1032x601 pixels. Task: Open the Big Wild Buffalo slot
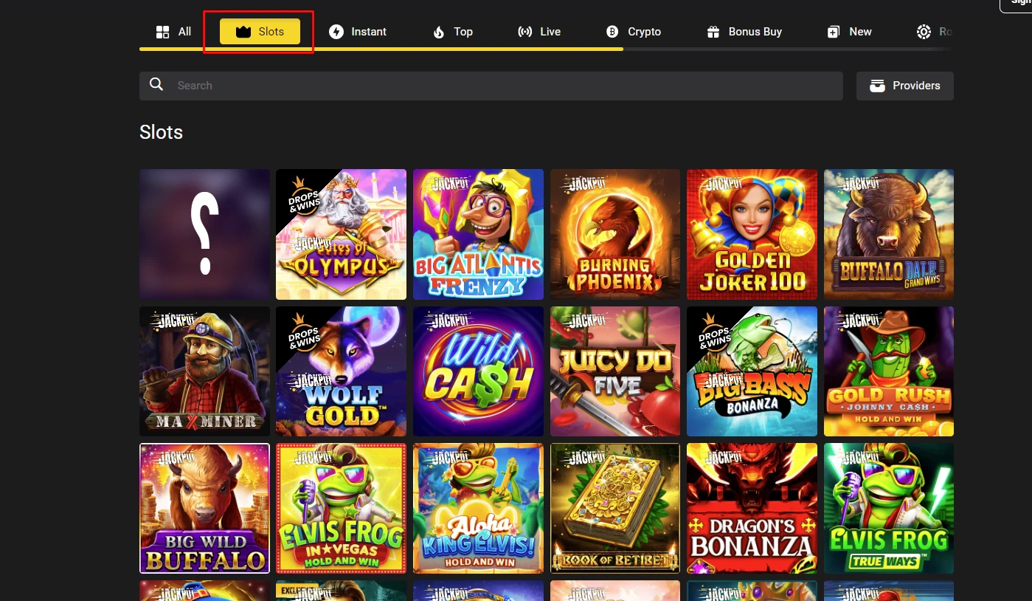point(204,508)
